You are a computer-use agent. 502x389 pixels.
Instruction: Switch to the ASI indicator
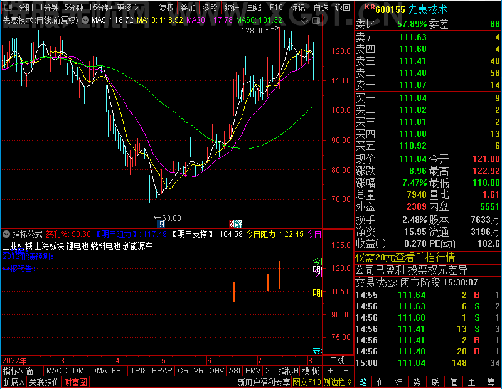(x=234, y=371)
